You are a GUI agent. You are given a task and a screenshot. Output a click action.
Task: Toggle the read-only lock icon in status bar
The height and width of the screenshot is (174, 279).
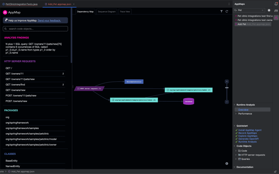(275, 172)
